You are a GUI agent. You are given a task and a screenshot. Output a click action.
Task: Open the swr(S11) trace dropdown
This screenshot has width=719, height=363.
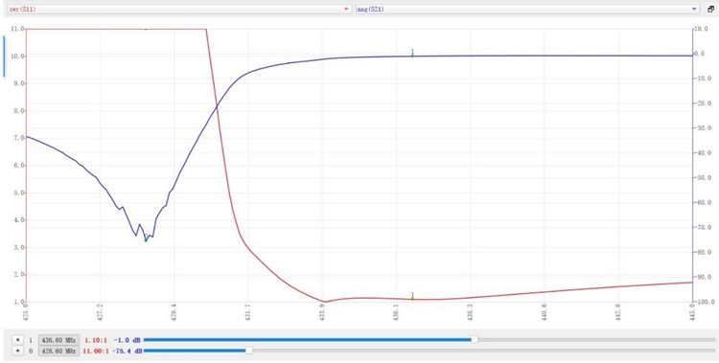(179, 9)
